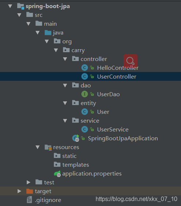Click the org package icon
Viewport: 181px width, 206px height.
point(57,41)
